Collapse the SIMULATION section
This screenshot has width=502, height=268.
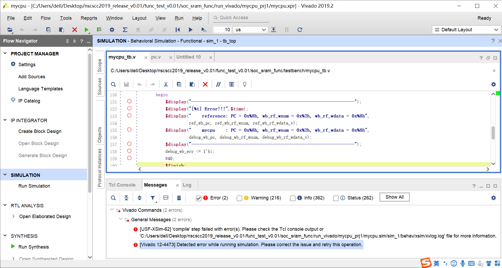(x=5, y=175)
